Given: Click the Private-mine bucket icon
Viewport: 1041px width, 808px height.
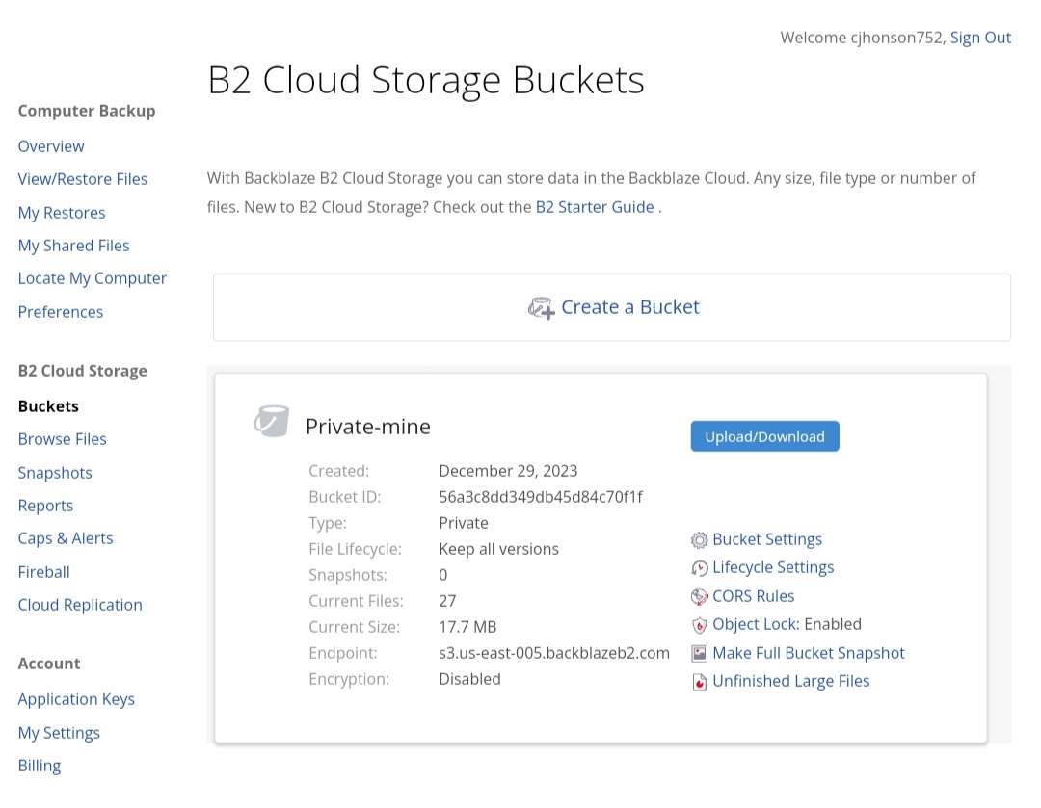Looking at the screenshot, I should click(x=272, y=421).
